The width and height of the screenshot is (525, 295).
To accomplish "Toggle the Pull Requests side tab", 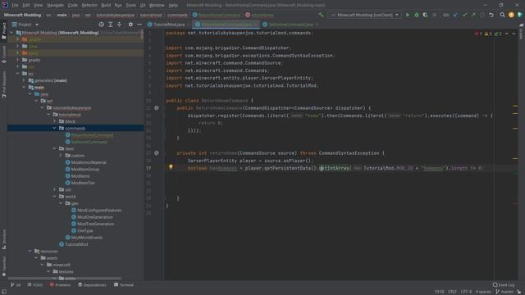I will 3,84.
